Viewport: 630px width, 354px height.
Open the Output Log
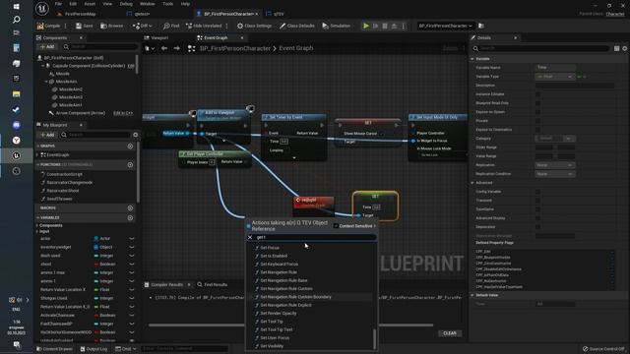point(94,349)
